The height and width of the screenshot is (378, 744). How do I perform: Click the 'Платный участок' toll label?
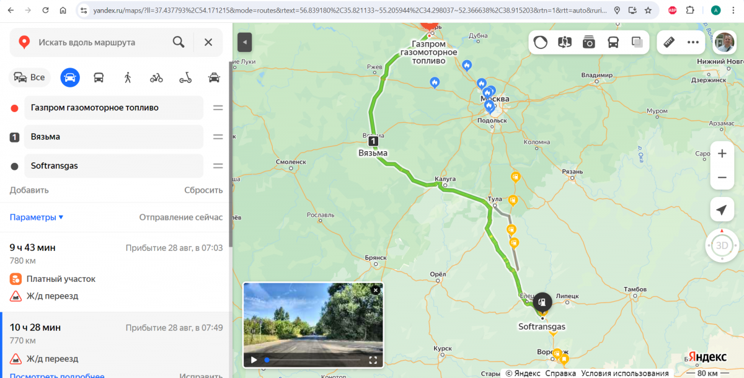tap(61, 279)
